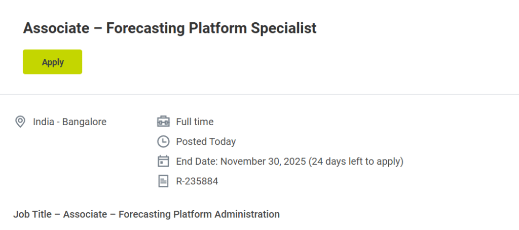Viewport: 519px width, 230px height.
Task: Click the Full time label
Action: tap(195, 122)
